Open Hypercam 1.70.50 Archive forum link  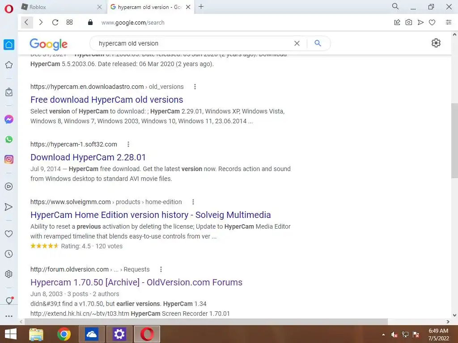[136, 282]
